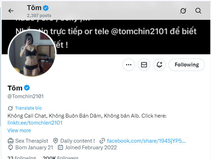
Task: Open the three-dot more options menu
Action: 129,64
